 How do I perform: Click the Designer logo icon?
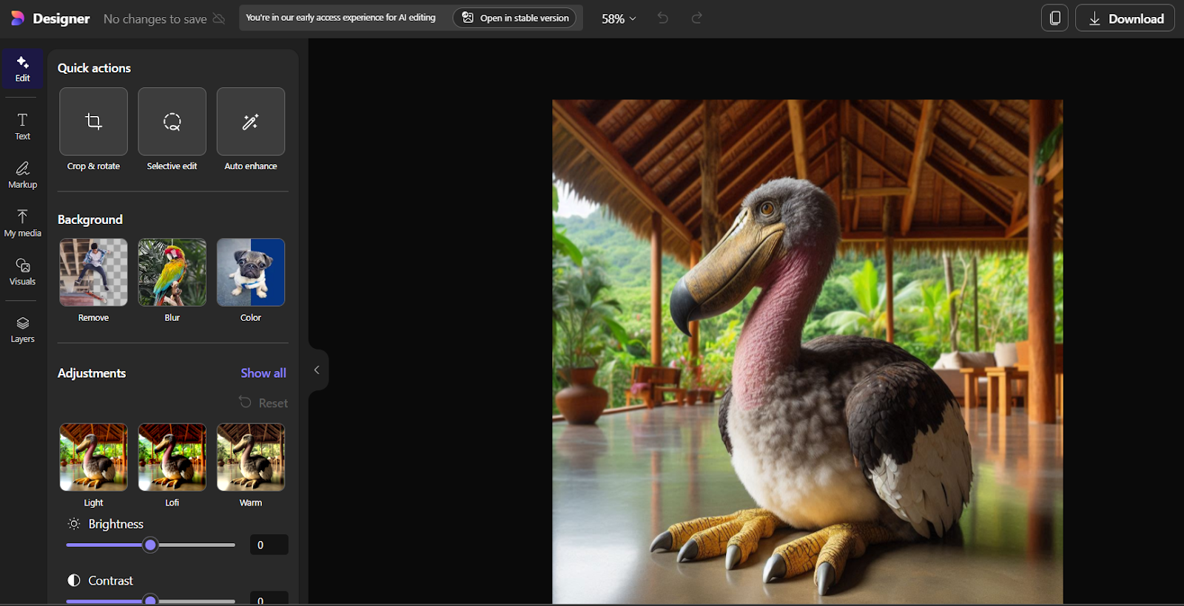coord(18,18)
